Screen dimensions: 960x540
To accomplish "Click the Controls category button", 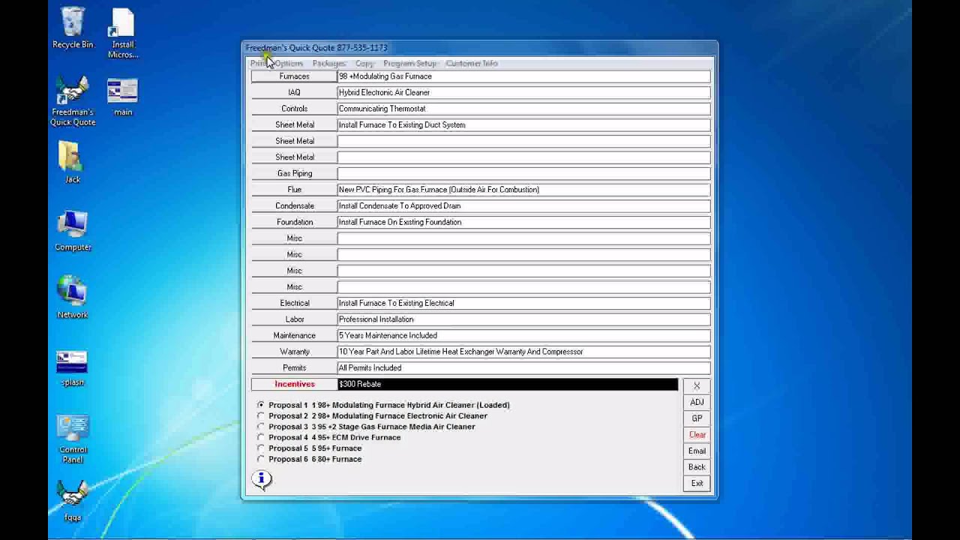I will [294, 109].
